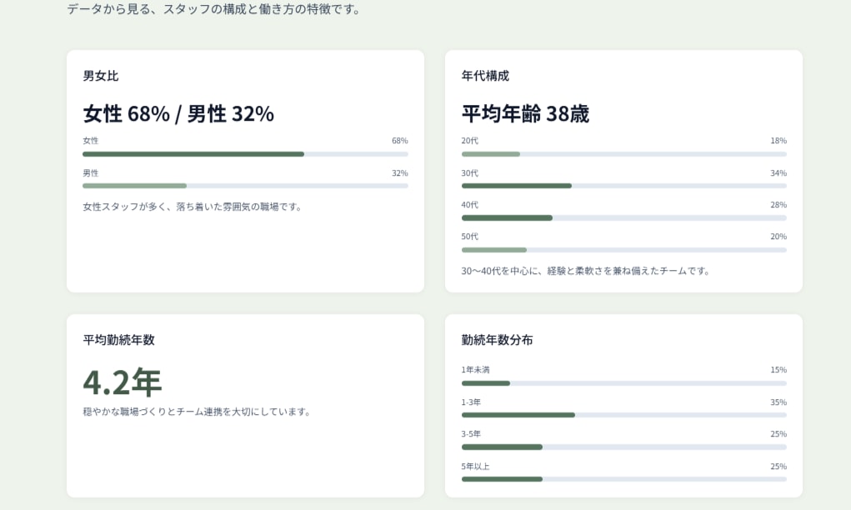Click the 1年未満 tenure progress bar
Image resolution: width=851 pixels, height=510 pixels.
[623, 383]
